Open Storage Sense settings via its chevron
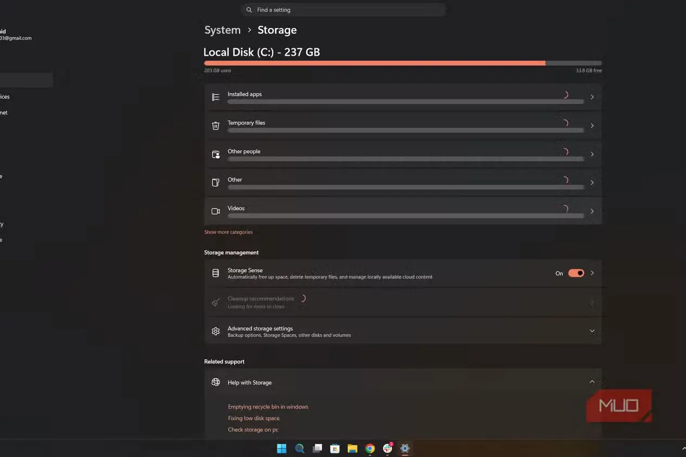686x457 pixels. click(592, 273)
